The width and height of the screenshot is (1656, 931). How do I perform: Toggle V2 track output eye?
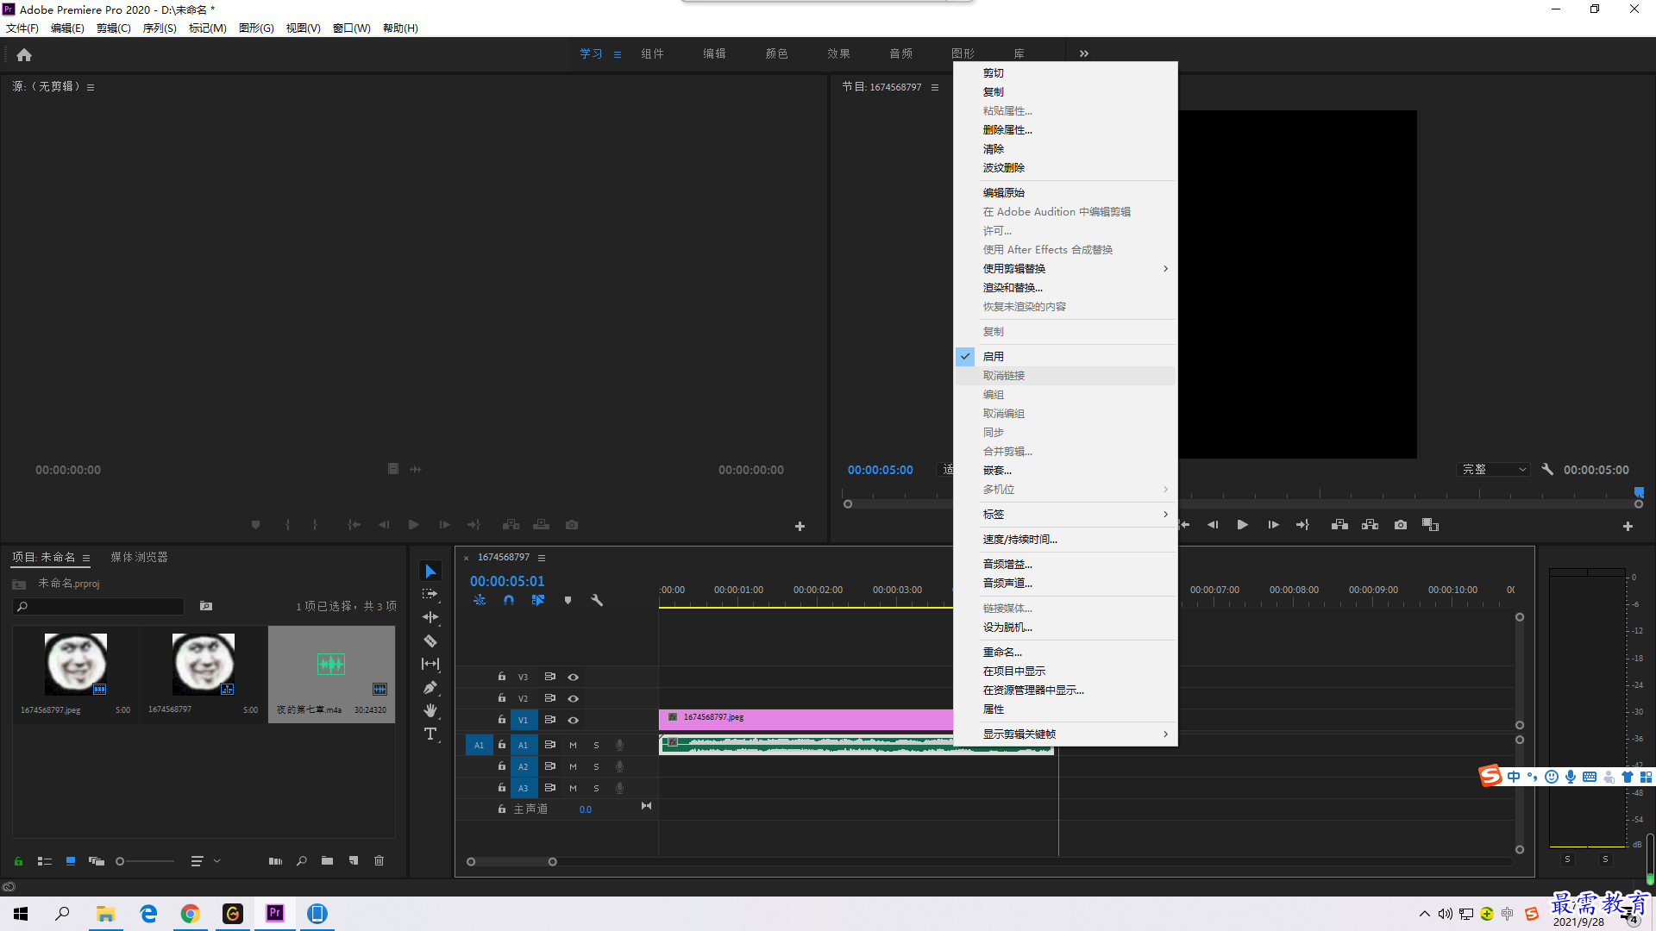573,699
